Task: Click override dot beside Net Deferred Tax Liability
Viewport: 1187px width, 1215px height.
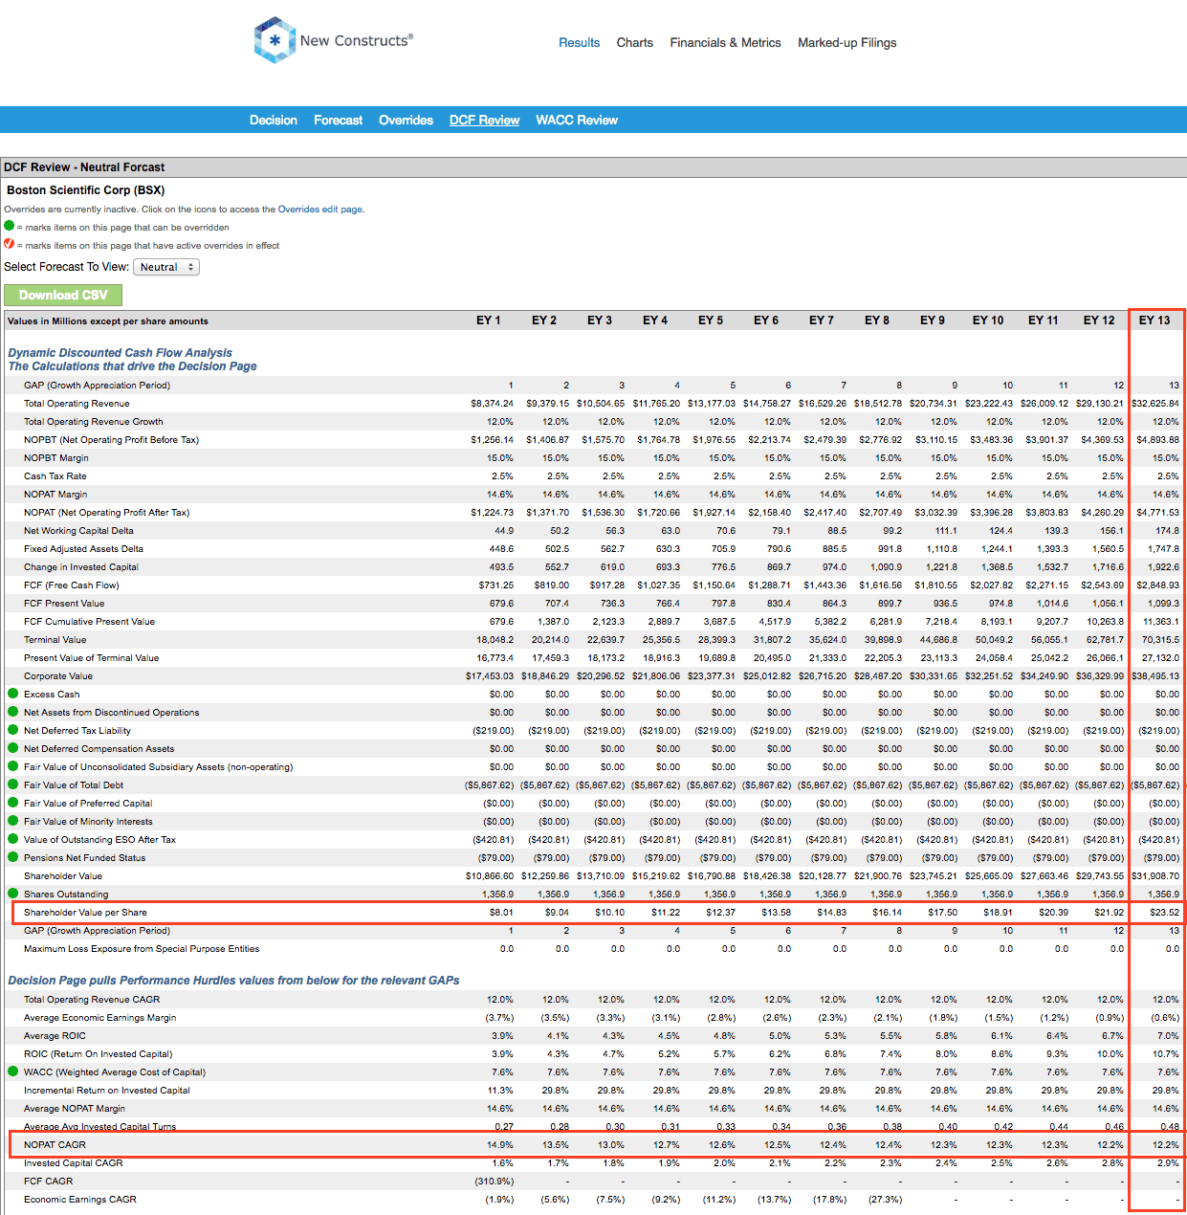Action: pyautogui.click(x=13, y=730)
